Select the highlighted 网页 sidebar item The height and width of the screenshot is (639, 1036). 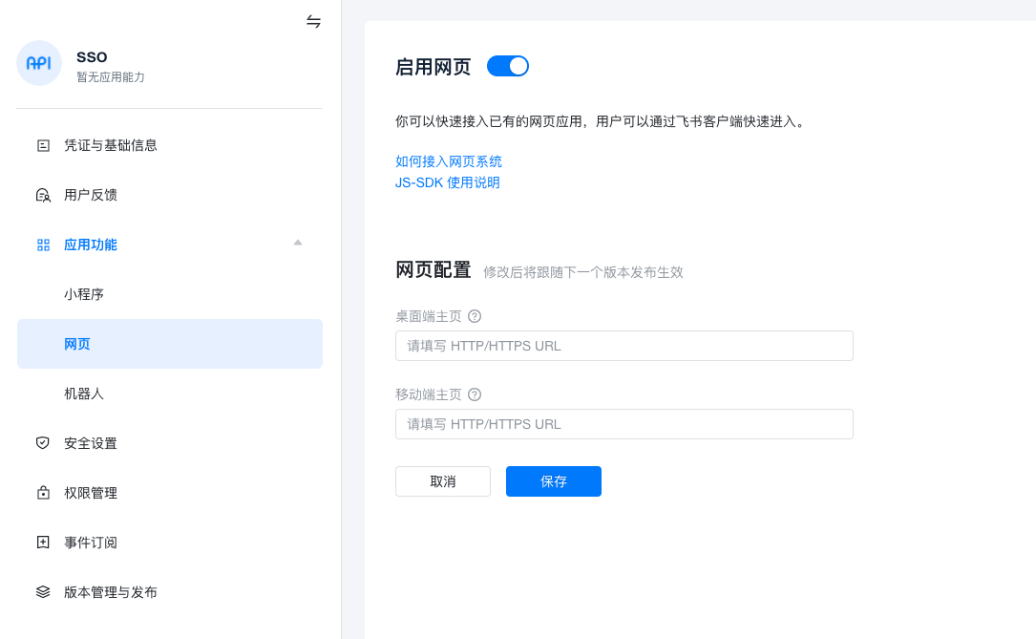point(170,344)
